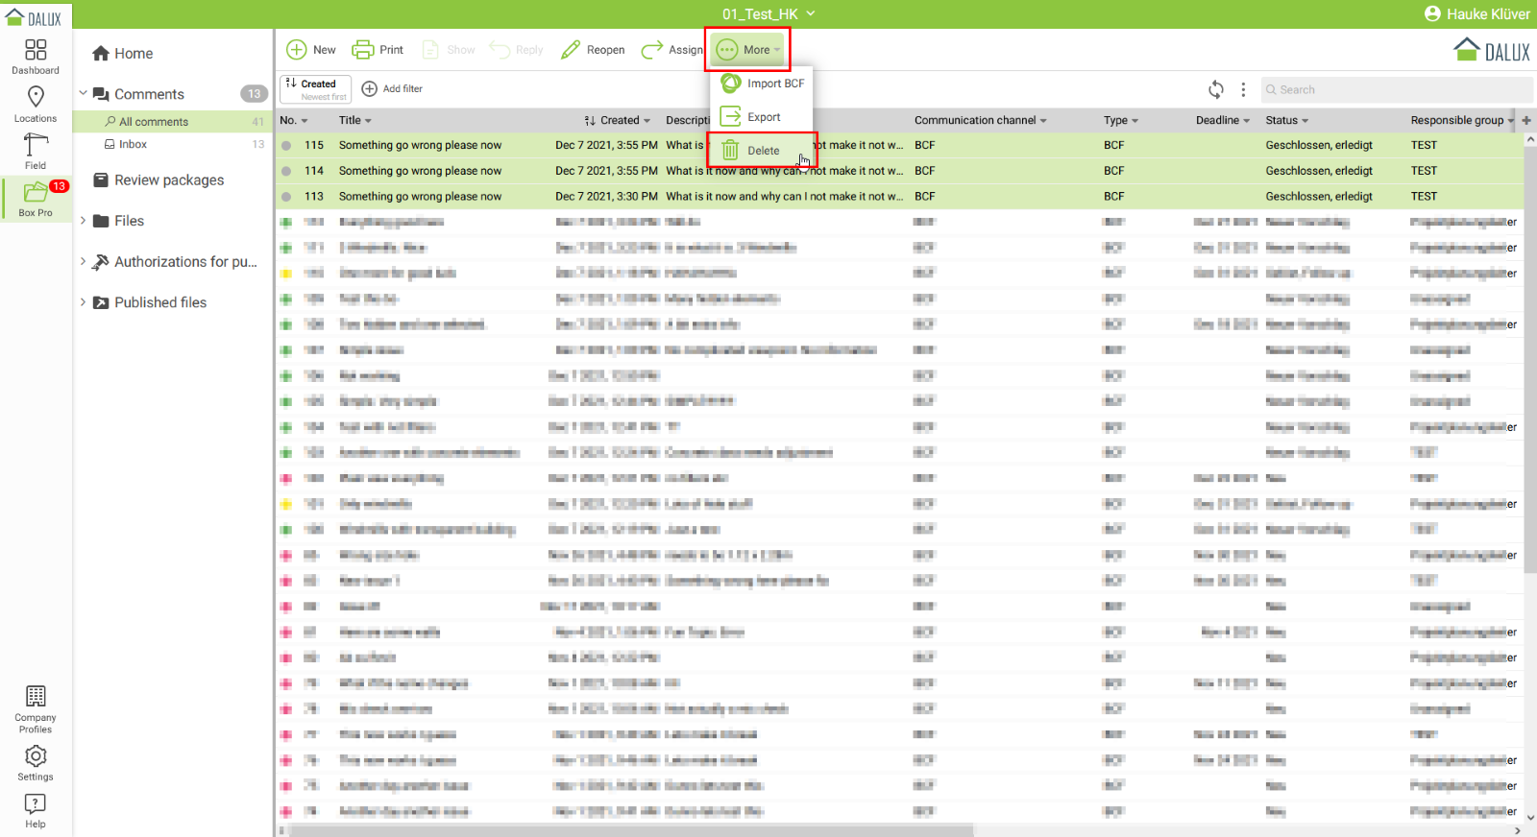Image resolution: width=1537 pixels, height=837 pixels.
Task: Click into the Search field
Action: (x=1398, y=89)
